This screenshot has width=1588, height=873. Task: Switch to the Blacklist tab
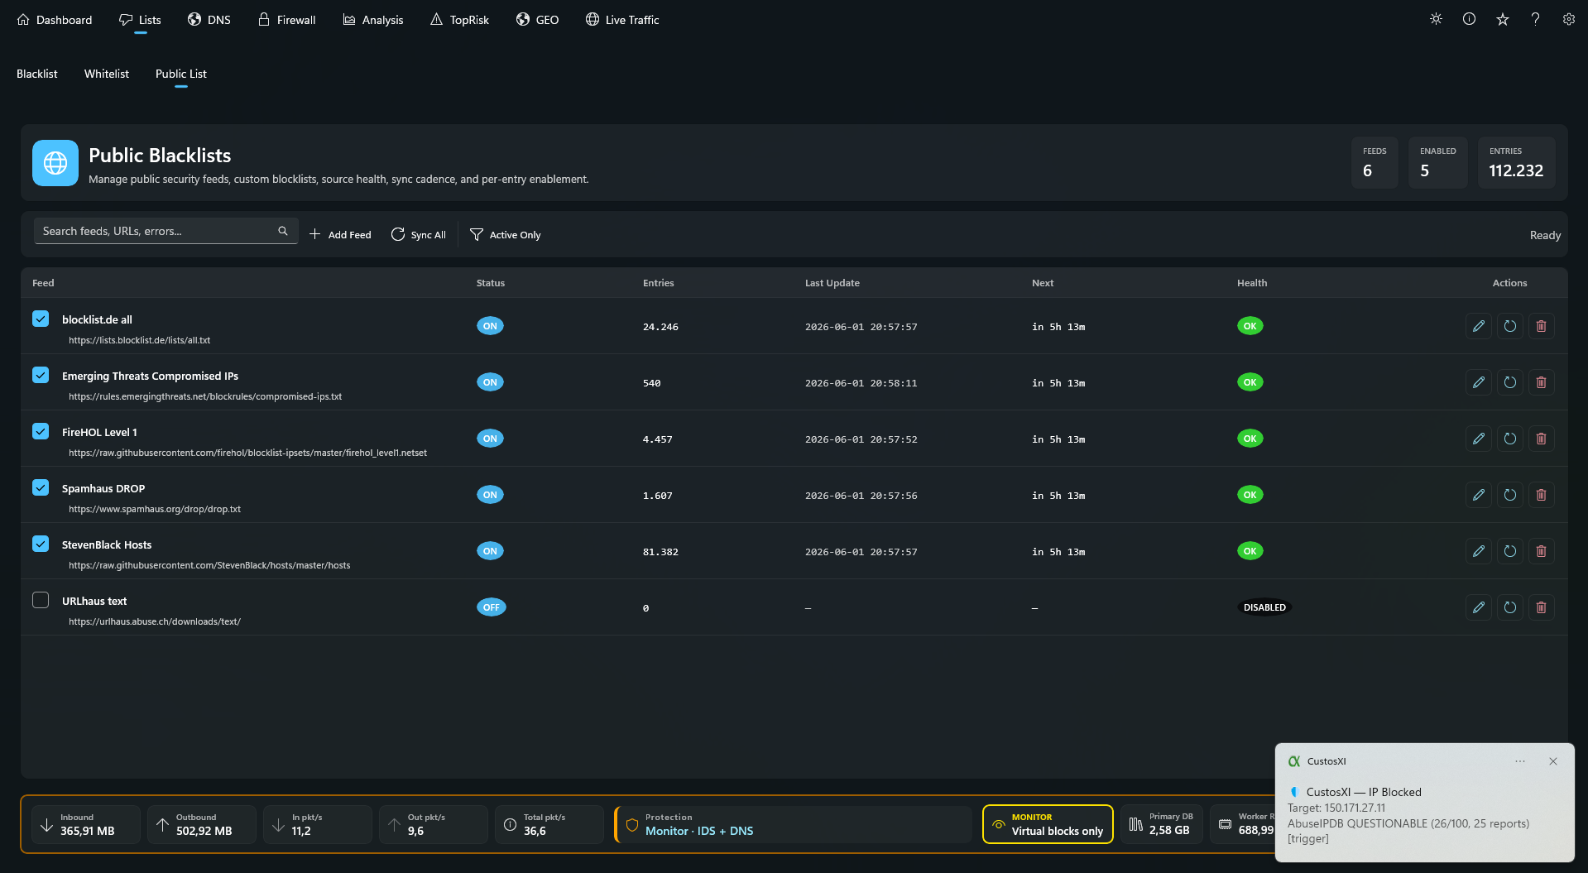coord(37,74)
